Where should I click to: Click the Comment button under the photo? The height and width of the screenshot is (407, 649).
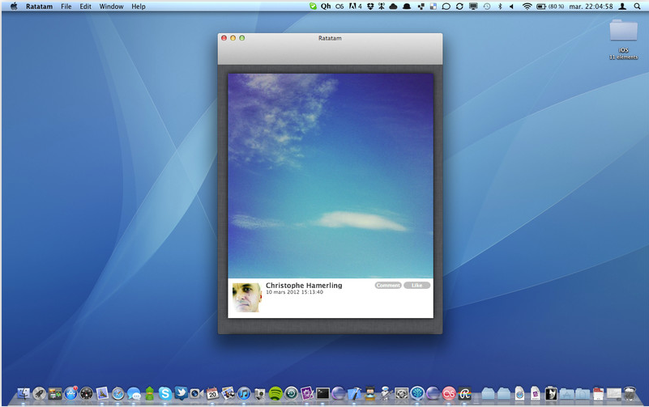click(x=388, y=285)
